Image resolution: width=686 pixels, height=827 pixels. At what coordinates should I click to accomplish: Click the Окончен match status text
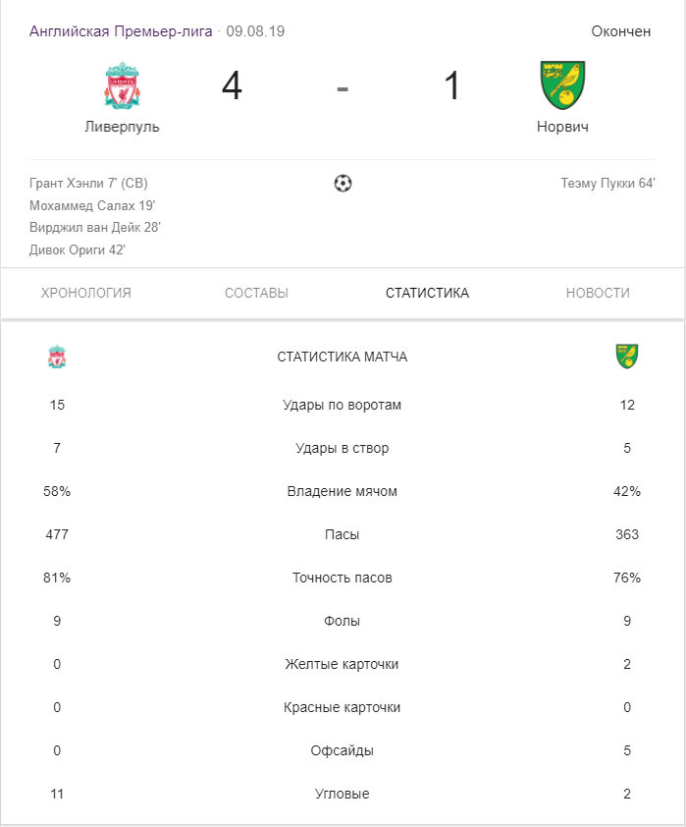620,31
